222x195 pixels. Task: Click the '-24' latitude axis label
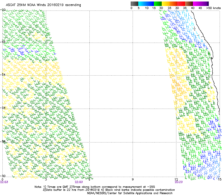tap(3, 74)
